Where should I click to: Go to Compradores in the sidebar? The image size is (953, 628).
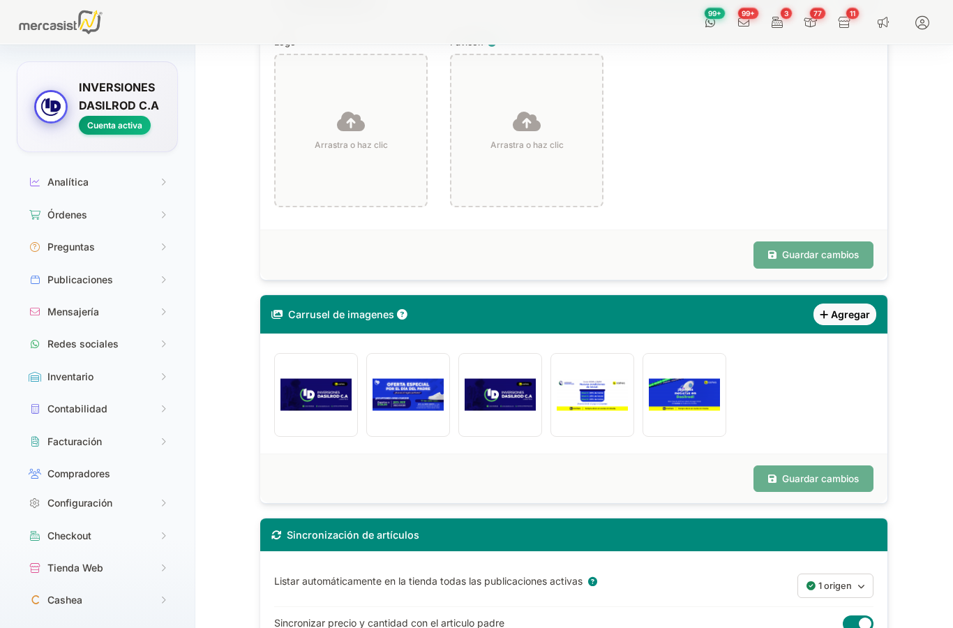tap(78, 474)
